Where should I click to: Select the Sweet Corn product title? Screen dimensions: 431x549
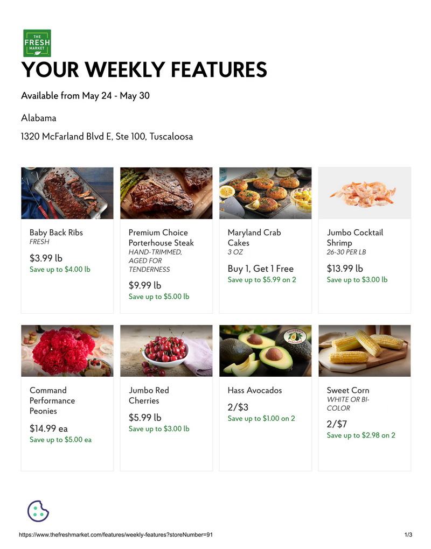coord(348,390)
